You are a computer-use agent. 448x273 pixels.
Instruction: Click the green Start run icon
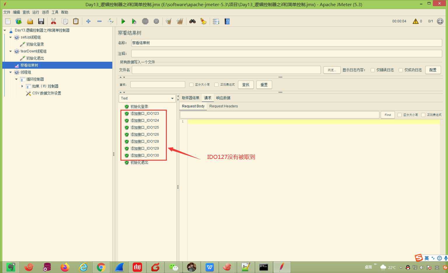coord(123,21)
